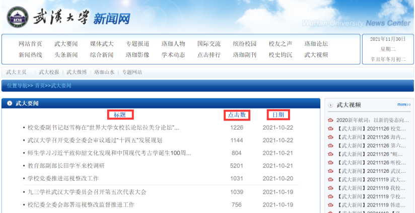Click the 2021年11月30日 date text
The height and width of the screenshot is (213, 415).
pyautogui.click(x=388, y=39)
